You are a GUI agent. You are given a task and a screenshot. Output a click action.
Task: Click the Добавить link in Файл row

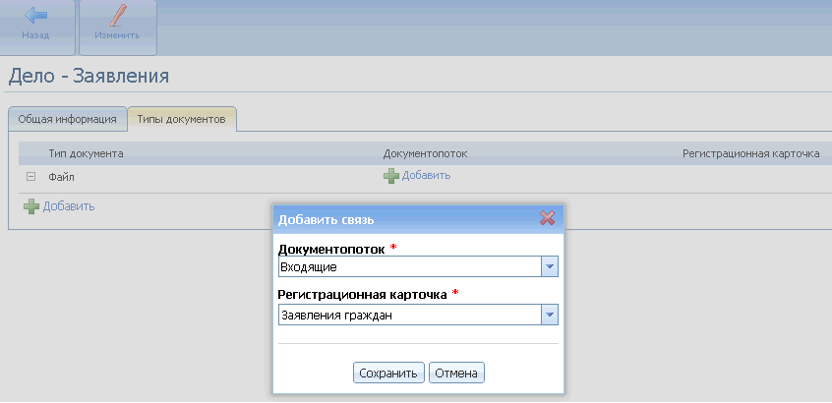tap(426, 176)
